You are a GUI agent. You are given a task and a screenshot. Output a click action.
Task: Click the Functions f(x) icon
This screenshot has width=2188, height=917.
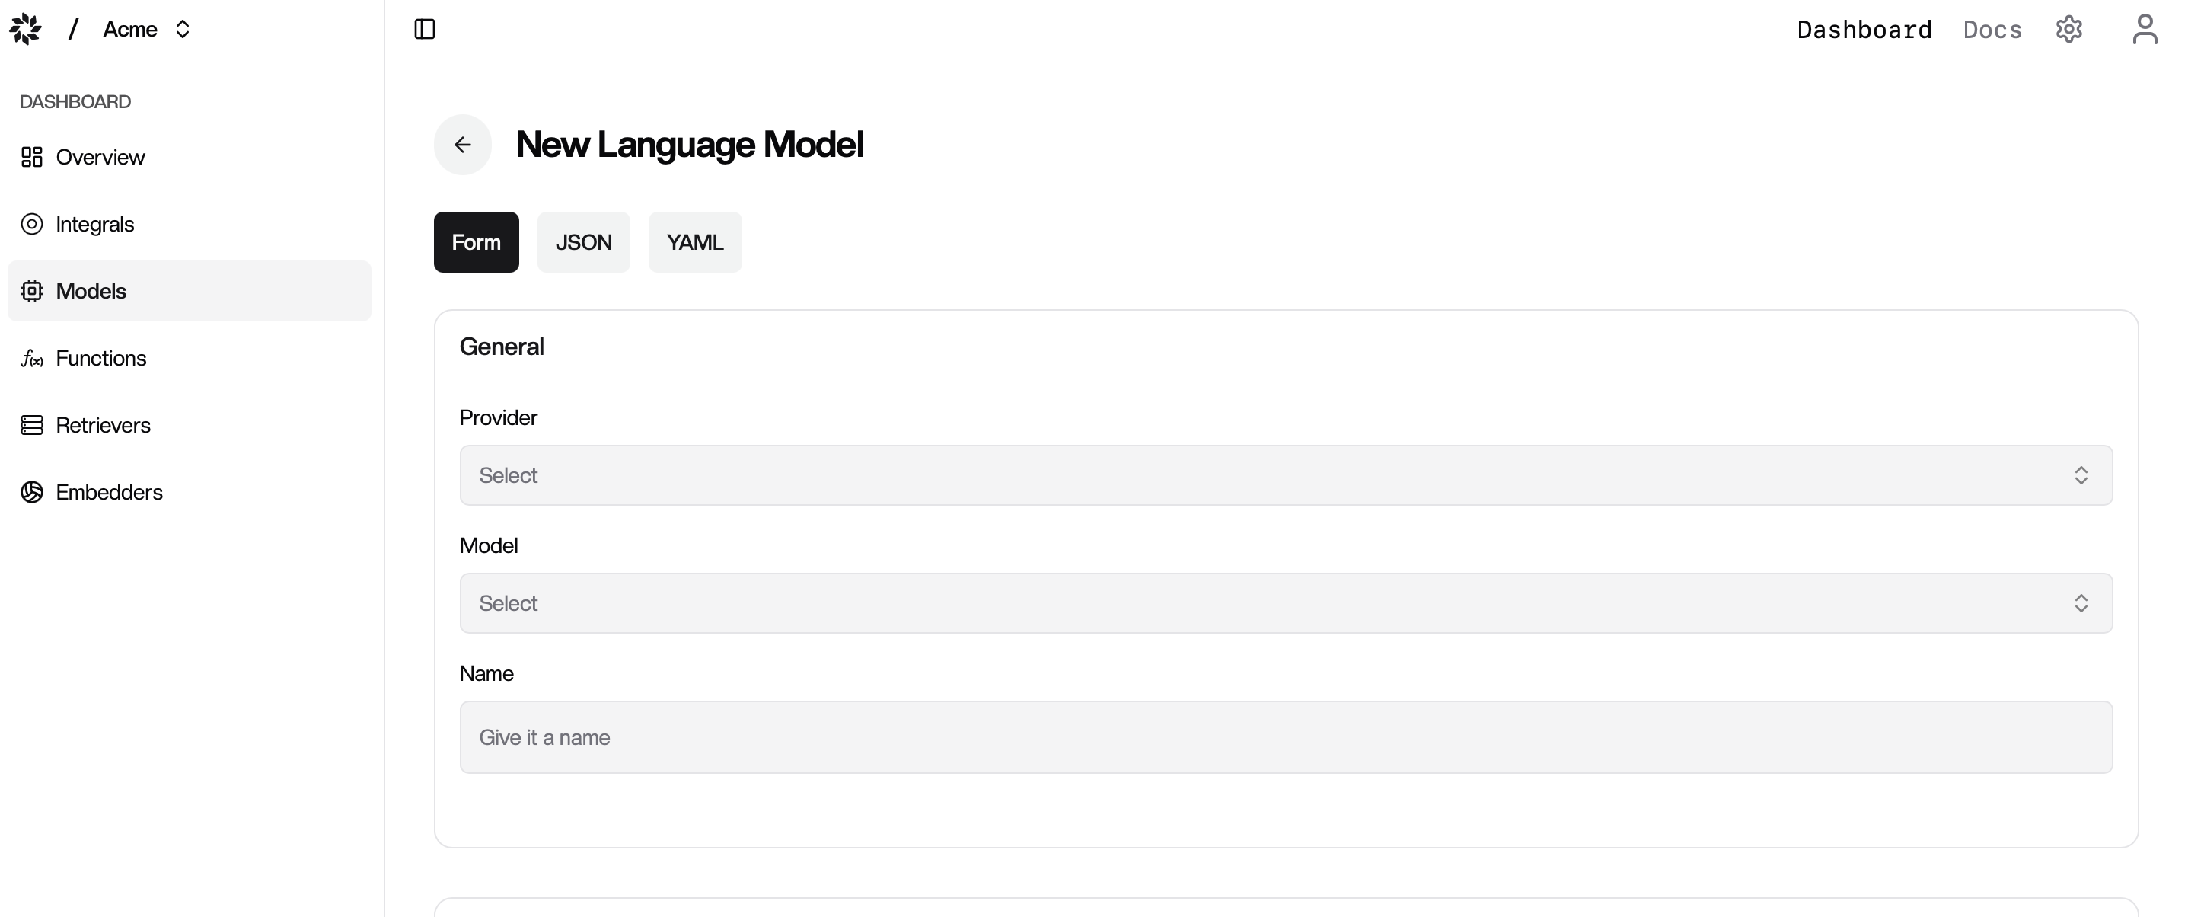31,359
